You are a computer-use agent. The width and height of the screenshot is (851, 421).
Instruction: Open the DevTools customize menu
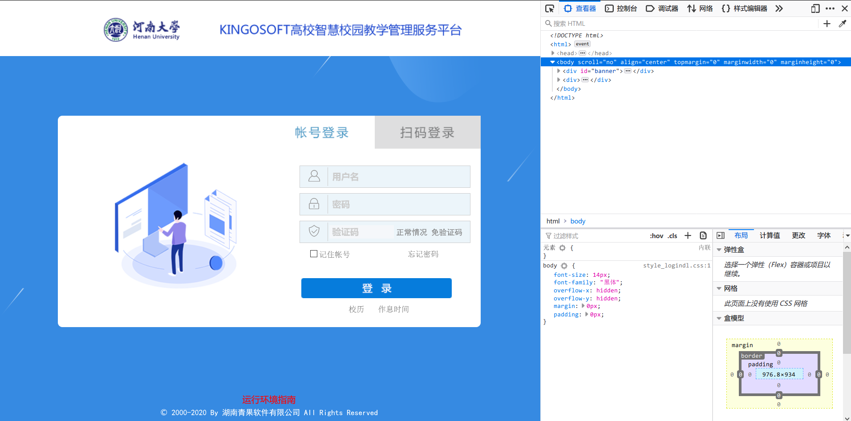(830, 8)
